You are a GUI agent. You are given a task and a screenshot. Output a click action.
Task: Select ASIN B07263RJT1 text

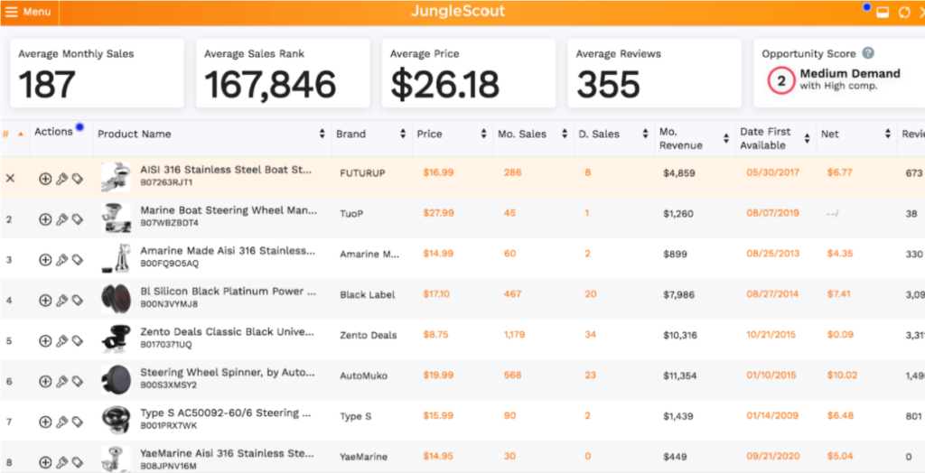(x=166, y=183)
